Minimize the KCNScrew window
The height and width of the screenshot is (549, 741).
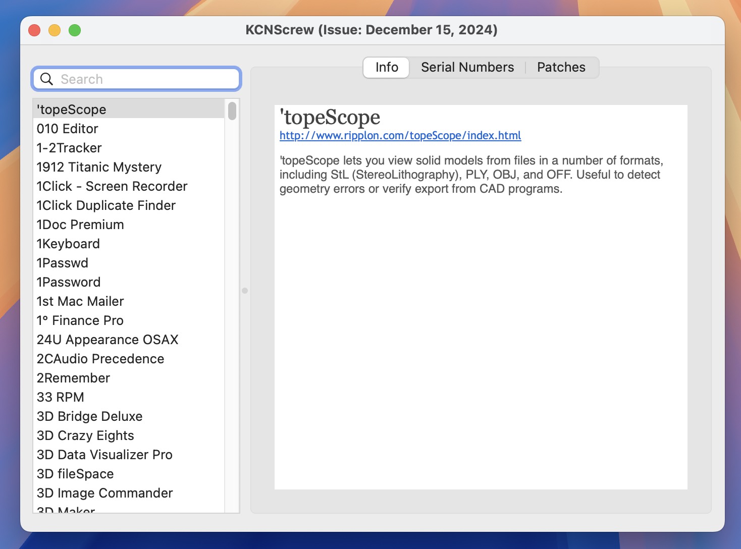point(55,30)
